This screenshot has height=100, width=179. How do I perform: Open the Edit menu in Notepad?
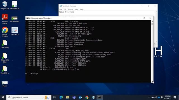(65, 9)
